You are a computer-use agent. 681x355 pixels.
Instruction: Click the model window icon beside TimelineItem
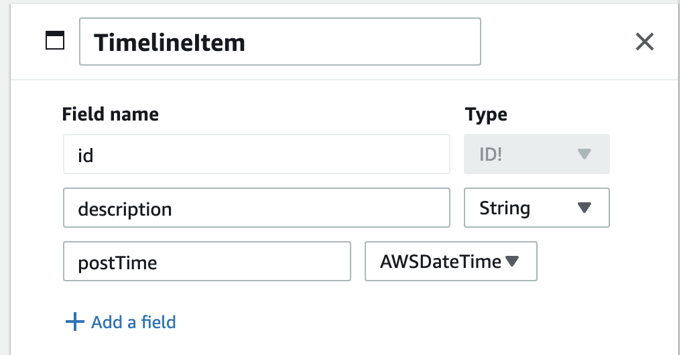point(55,40)
